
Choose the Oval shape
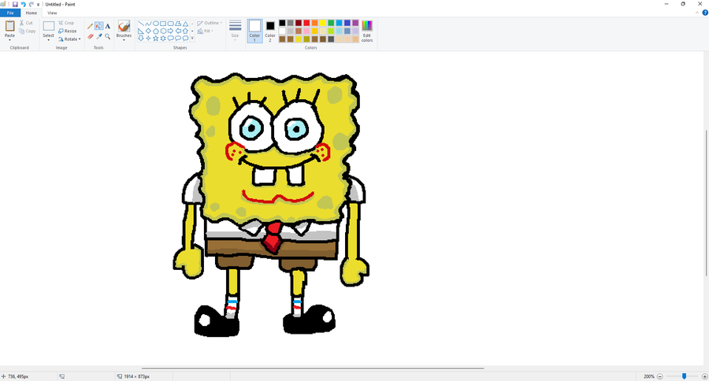coord(155,24)
